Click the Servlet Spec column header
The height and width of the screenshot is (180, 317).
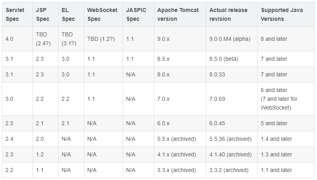click(x=14, y=14)
